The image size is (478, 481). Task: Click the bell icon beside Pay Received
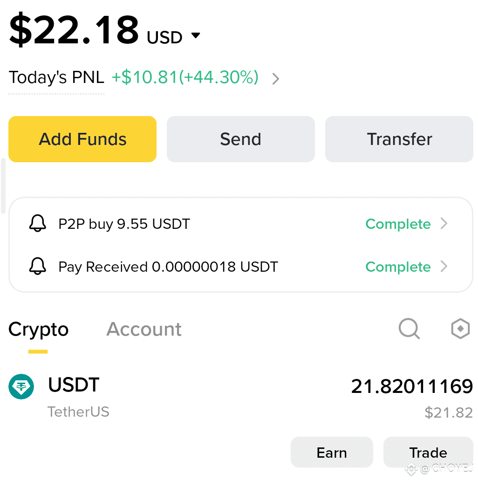pos(37,266)
